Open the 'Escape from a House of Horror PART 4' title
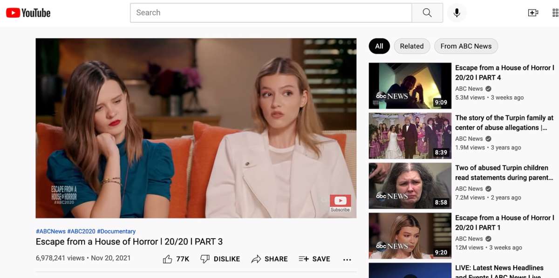Image resolution: width=559 pixels, height=278 pixels. 504,73
